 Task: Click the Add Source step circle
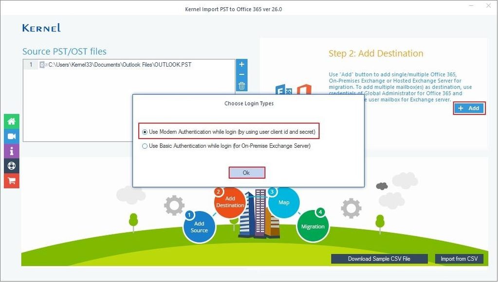pos(199,227)
